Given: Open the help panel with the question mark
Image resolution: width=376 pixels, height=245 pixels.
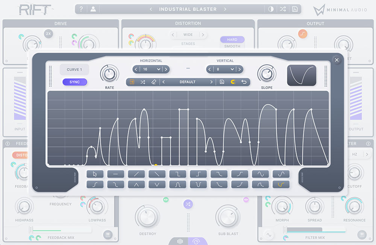Looking at the screenshot, I should pyautogui.click(x=81, y=9).
